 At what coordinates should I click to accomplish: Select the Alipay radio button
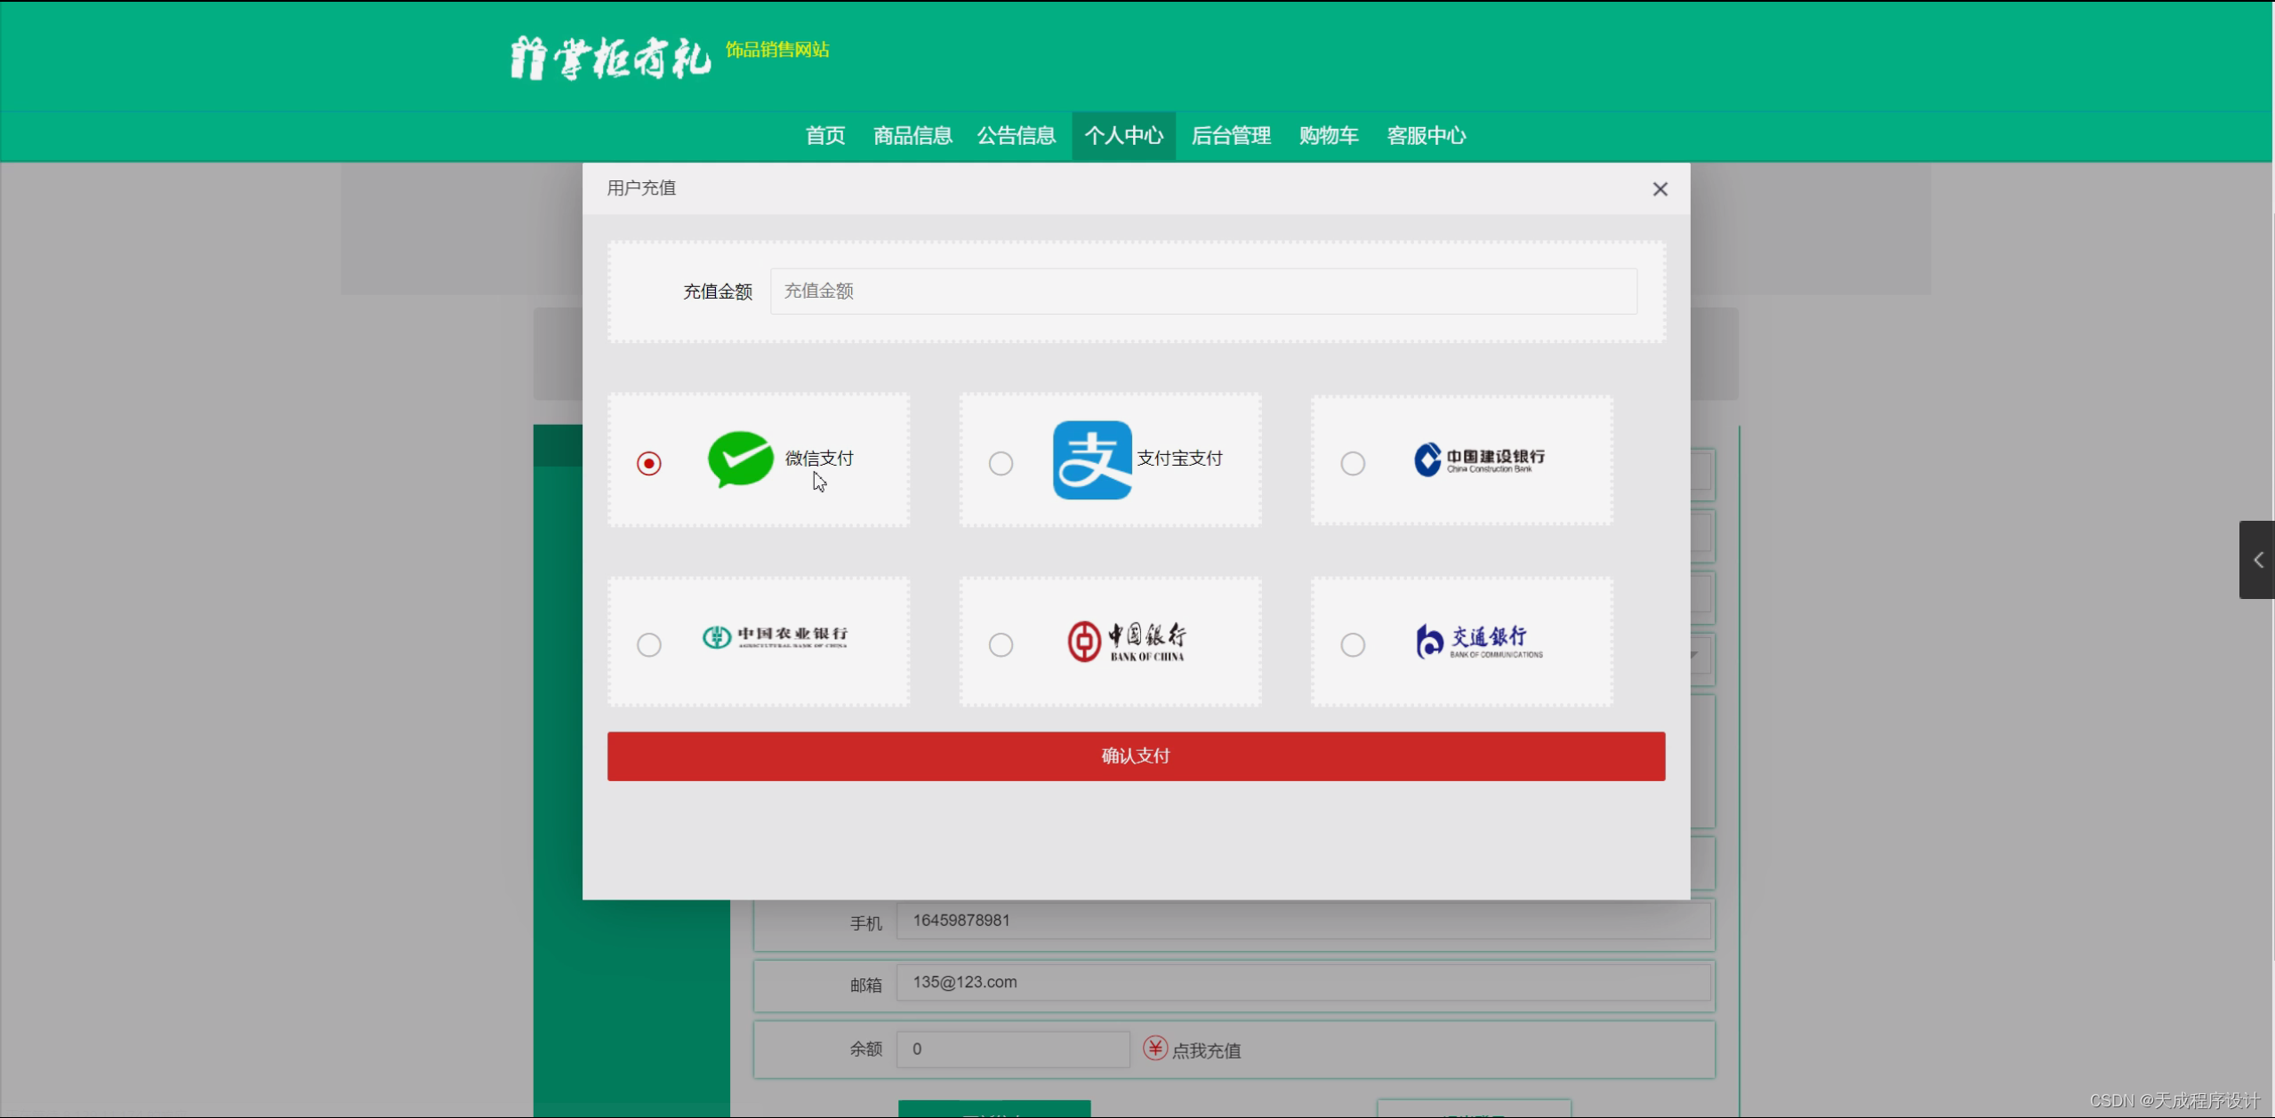pyautogui.click(x=1001, y=464)
